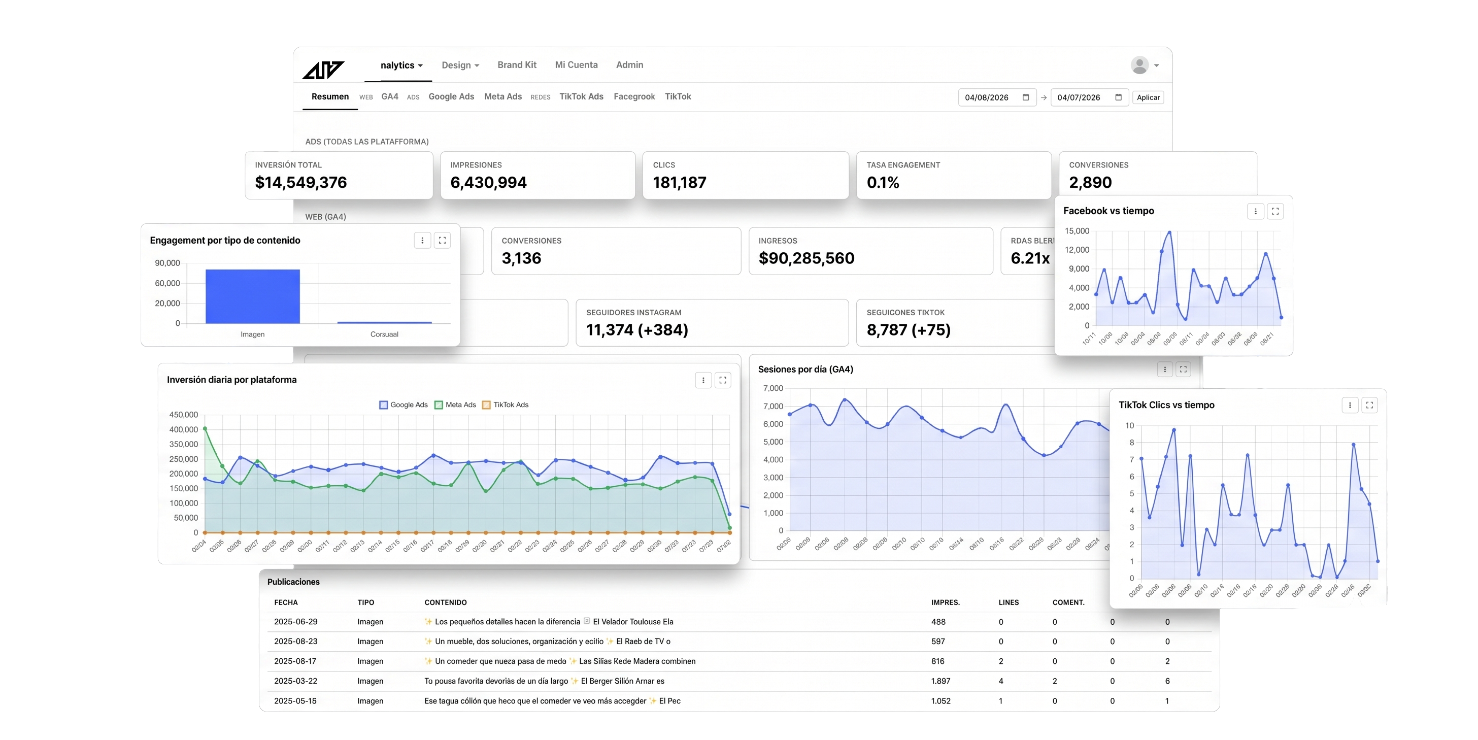Viewport: 1478px width, 740px height.
Task: Click the Aplicar button
Action: 1148,97
